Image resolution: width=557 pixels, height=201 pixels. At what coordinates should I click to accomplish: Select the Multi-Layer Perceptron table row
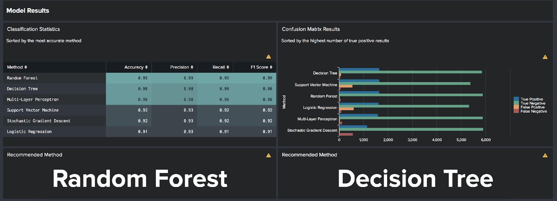(139, 99)
